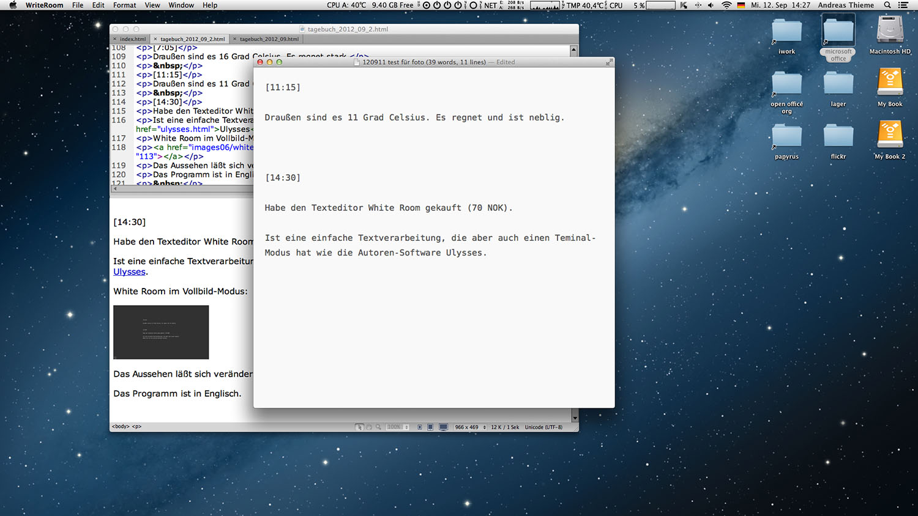The height and width of the screenshot is (516, 918).
Task: Open Spotlight search in menu bar
Action: [887, 5]
